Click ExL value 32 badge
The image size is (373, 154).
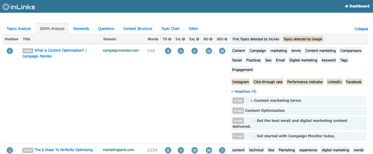pos(195,150)
